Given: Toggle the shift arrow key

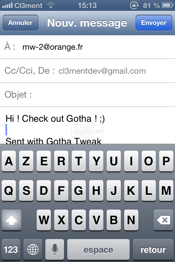Looking at the screenshot, I should [11, 220].
